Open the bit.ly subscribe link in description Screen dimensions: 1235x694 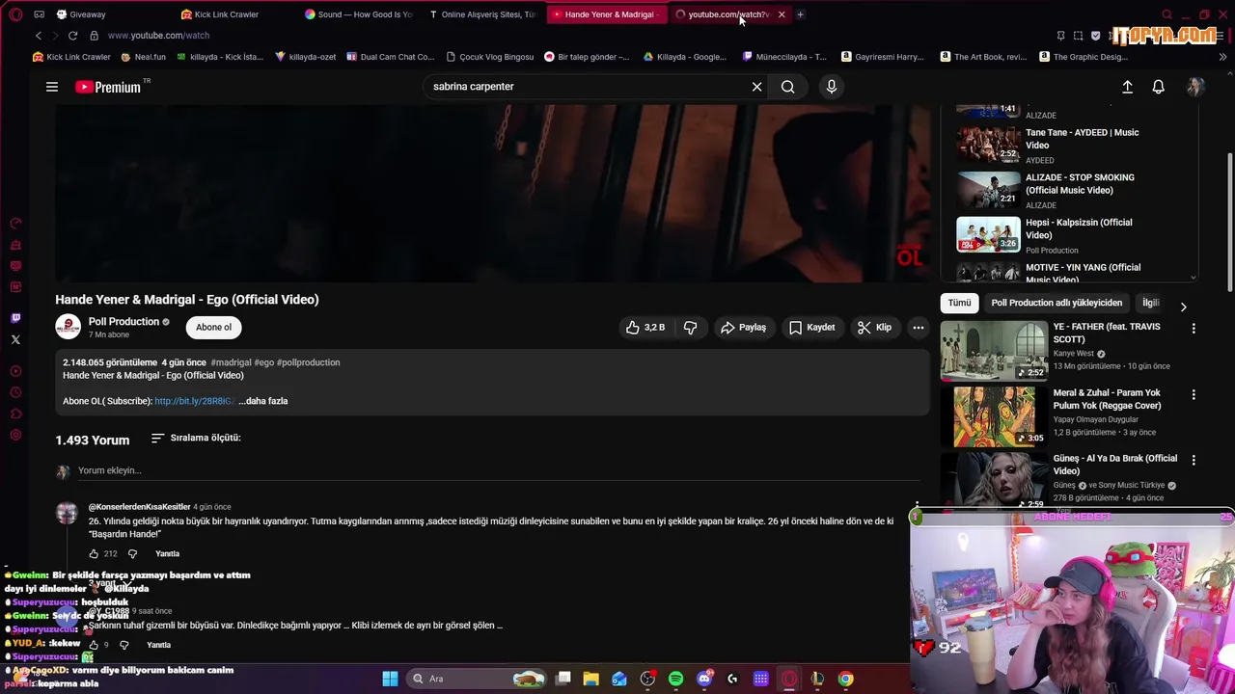[194, 401]
